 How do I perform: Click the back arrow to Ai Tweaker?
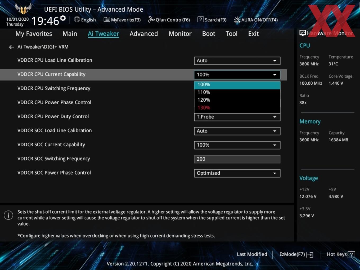11,47
